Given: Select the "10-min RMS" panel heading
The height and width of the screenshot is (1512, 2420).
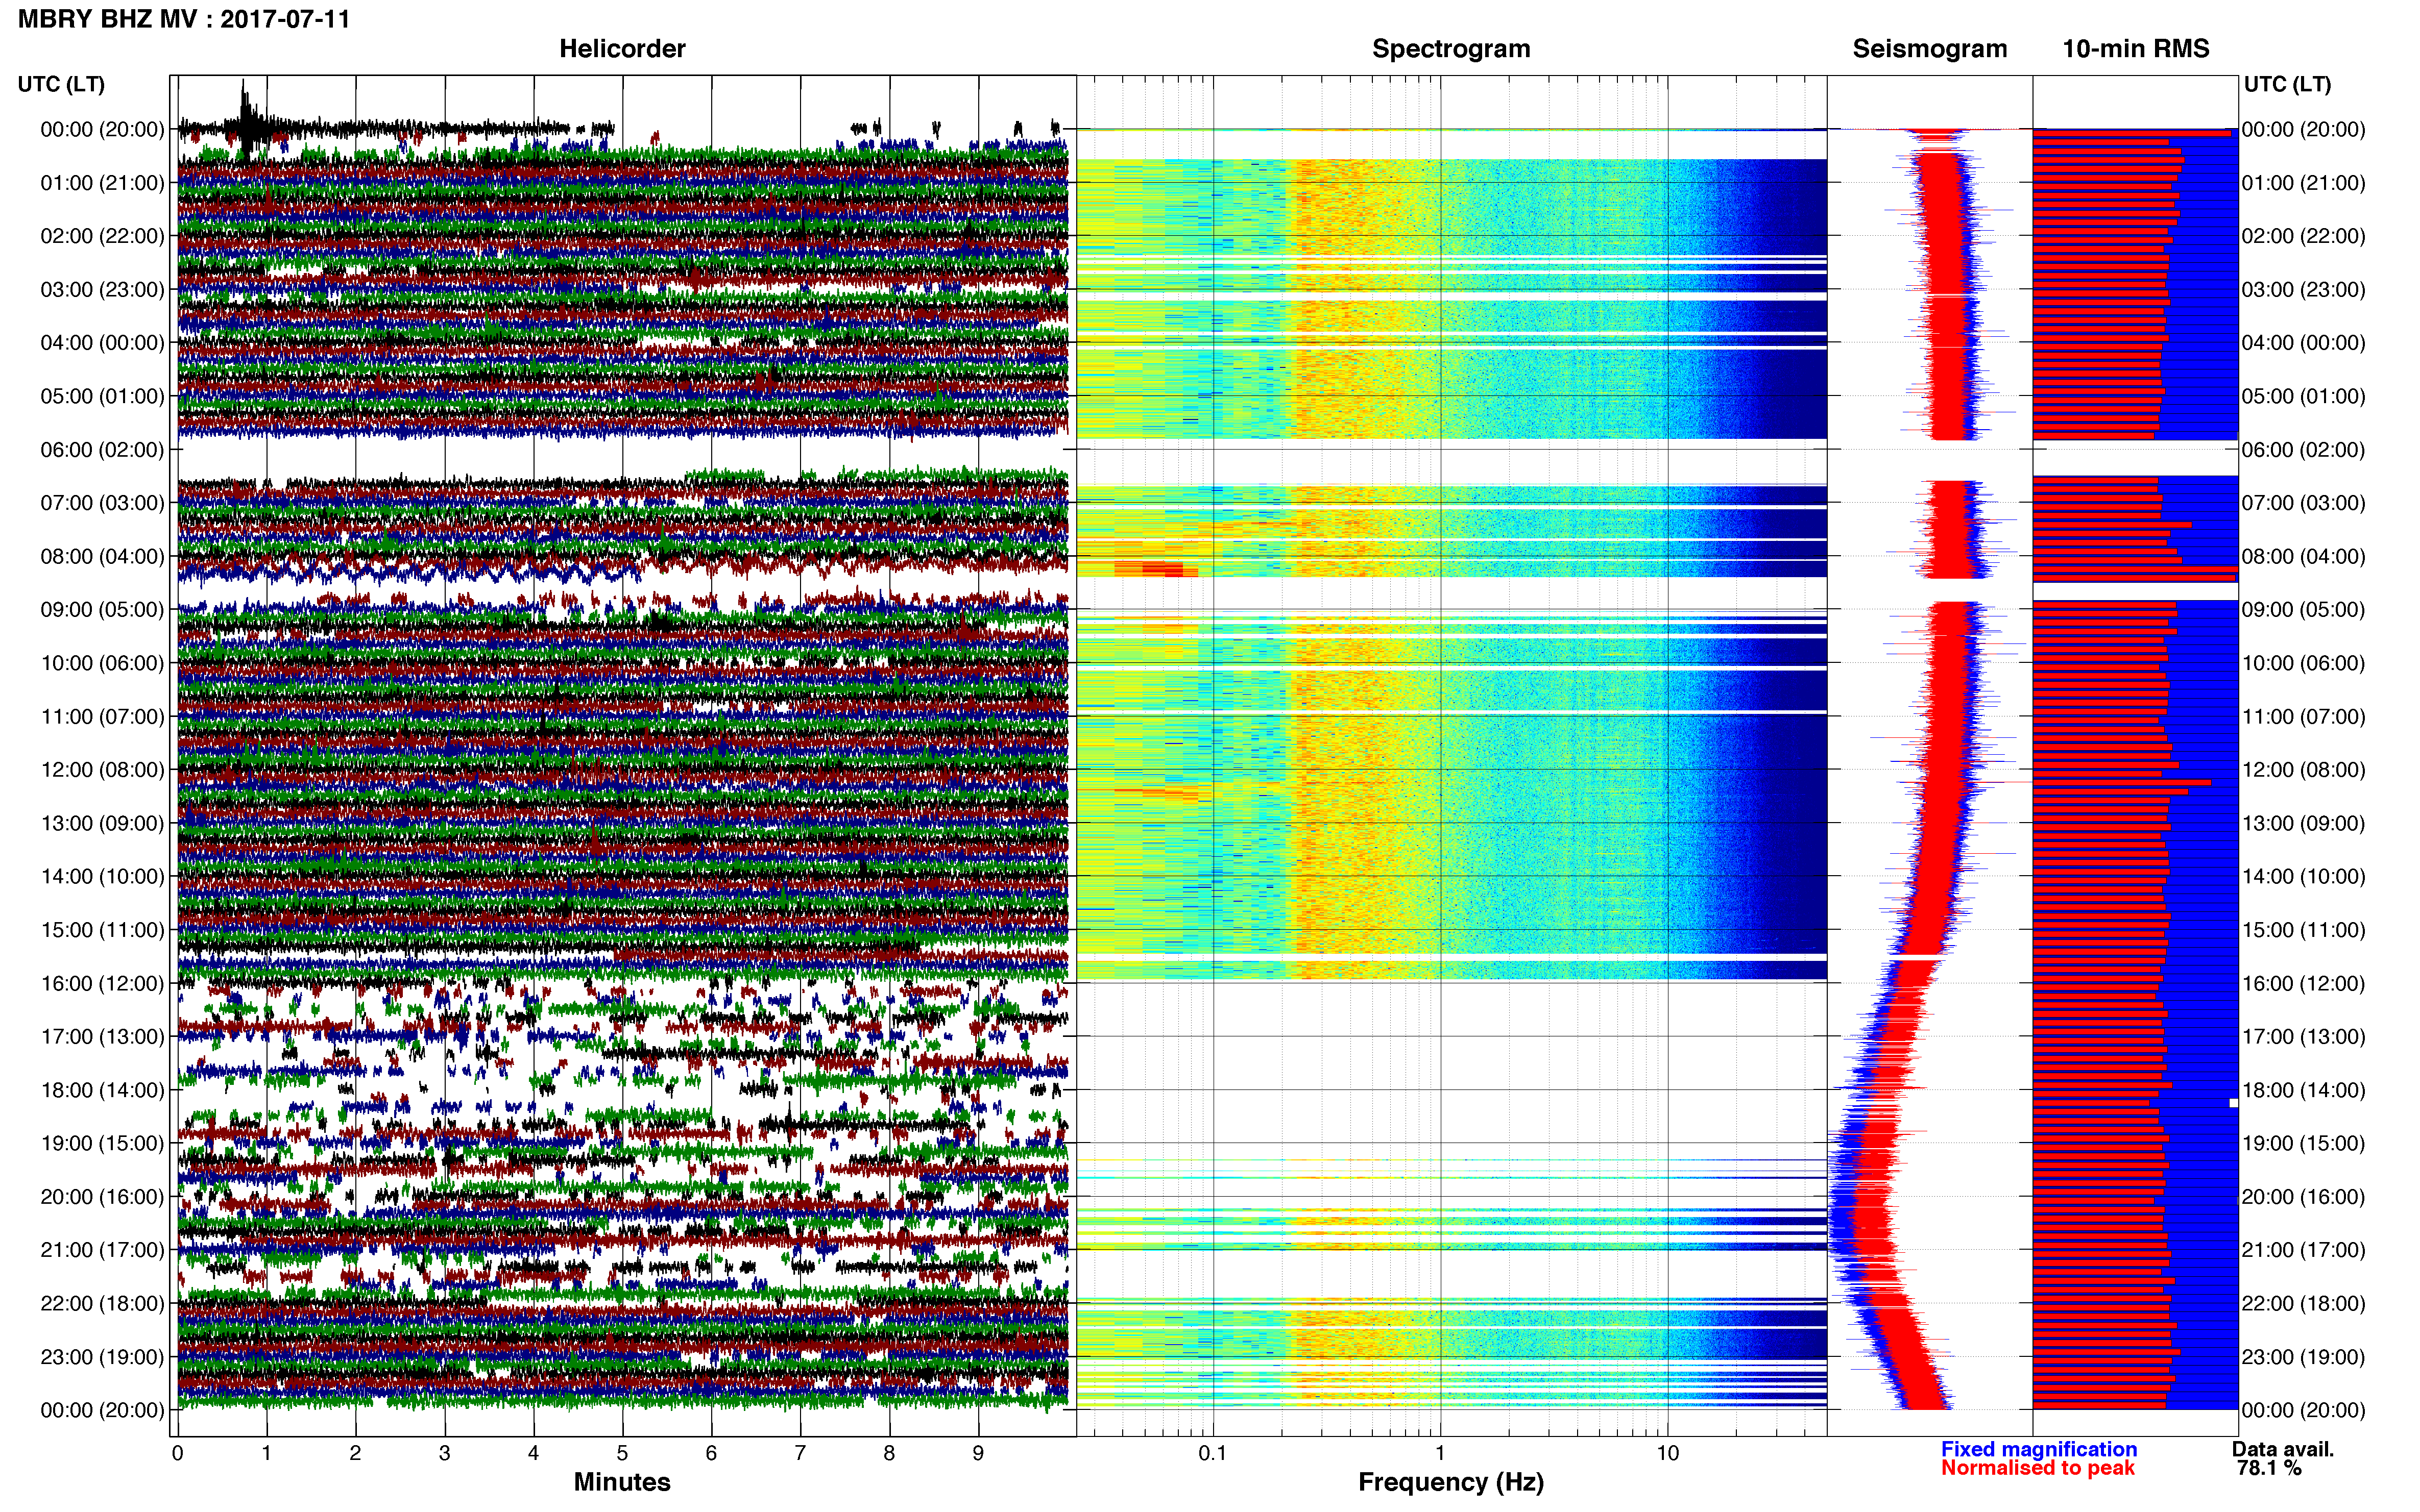Looking at the screenshot, I should [2136, 49].
